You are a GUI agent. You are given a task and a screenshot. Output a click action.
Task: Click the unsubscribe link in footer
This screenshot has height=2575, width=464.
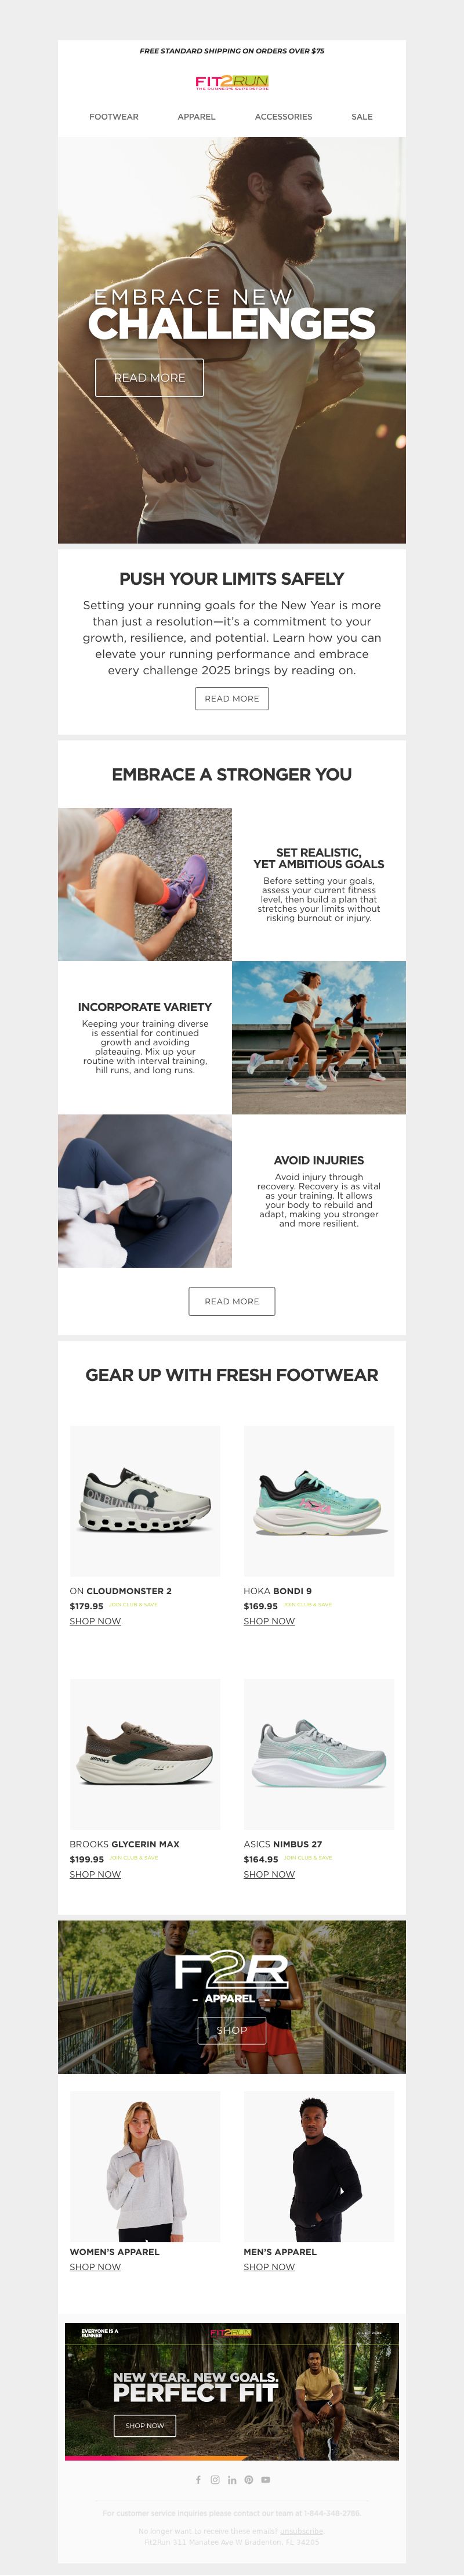[x=302, y=2530]
